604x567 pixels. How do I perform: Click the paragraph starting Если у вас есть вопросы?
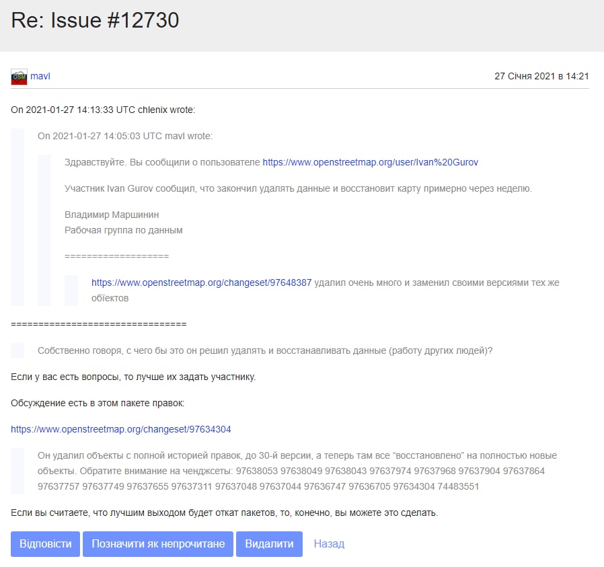pyautogui.click(x=133, y=377)
